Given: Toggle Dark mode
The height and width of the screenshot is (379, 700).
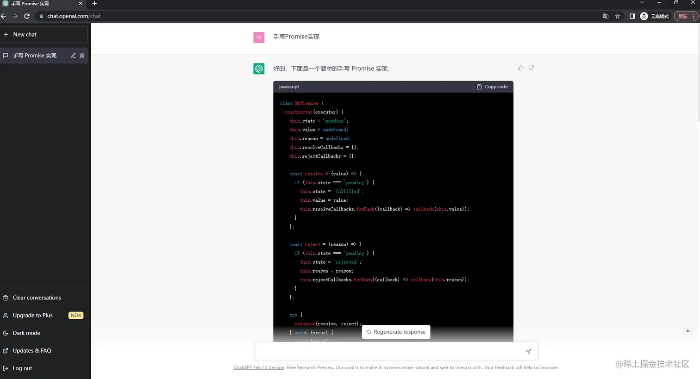Looking at the screenshot, I should pyautogui.click(x=44, y=333).
